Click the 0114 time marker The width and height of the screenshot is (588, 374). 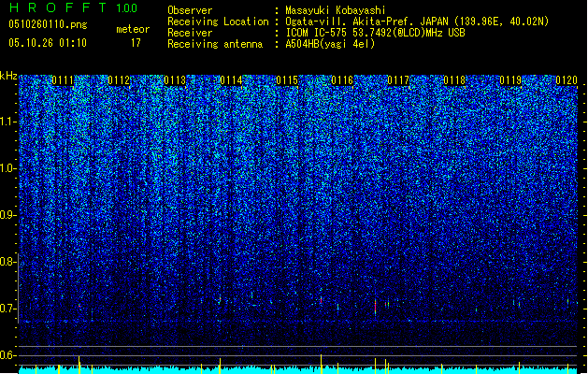coord(231,80)
